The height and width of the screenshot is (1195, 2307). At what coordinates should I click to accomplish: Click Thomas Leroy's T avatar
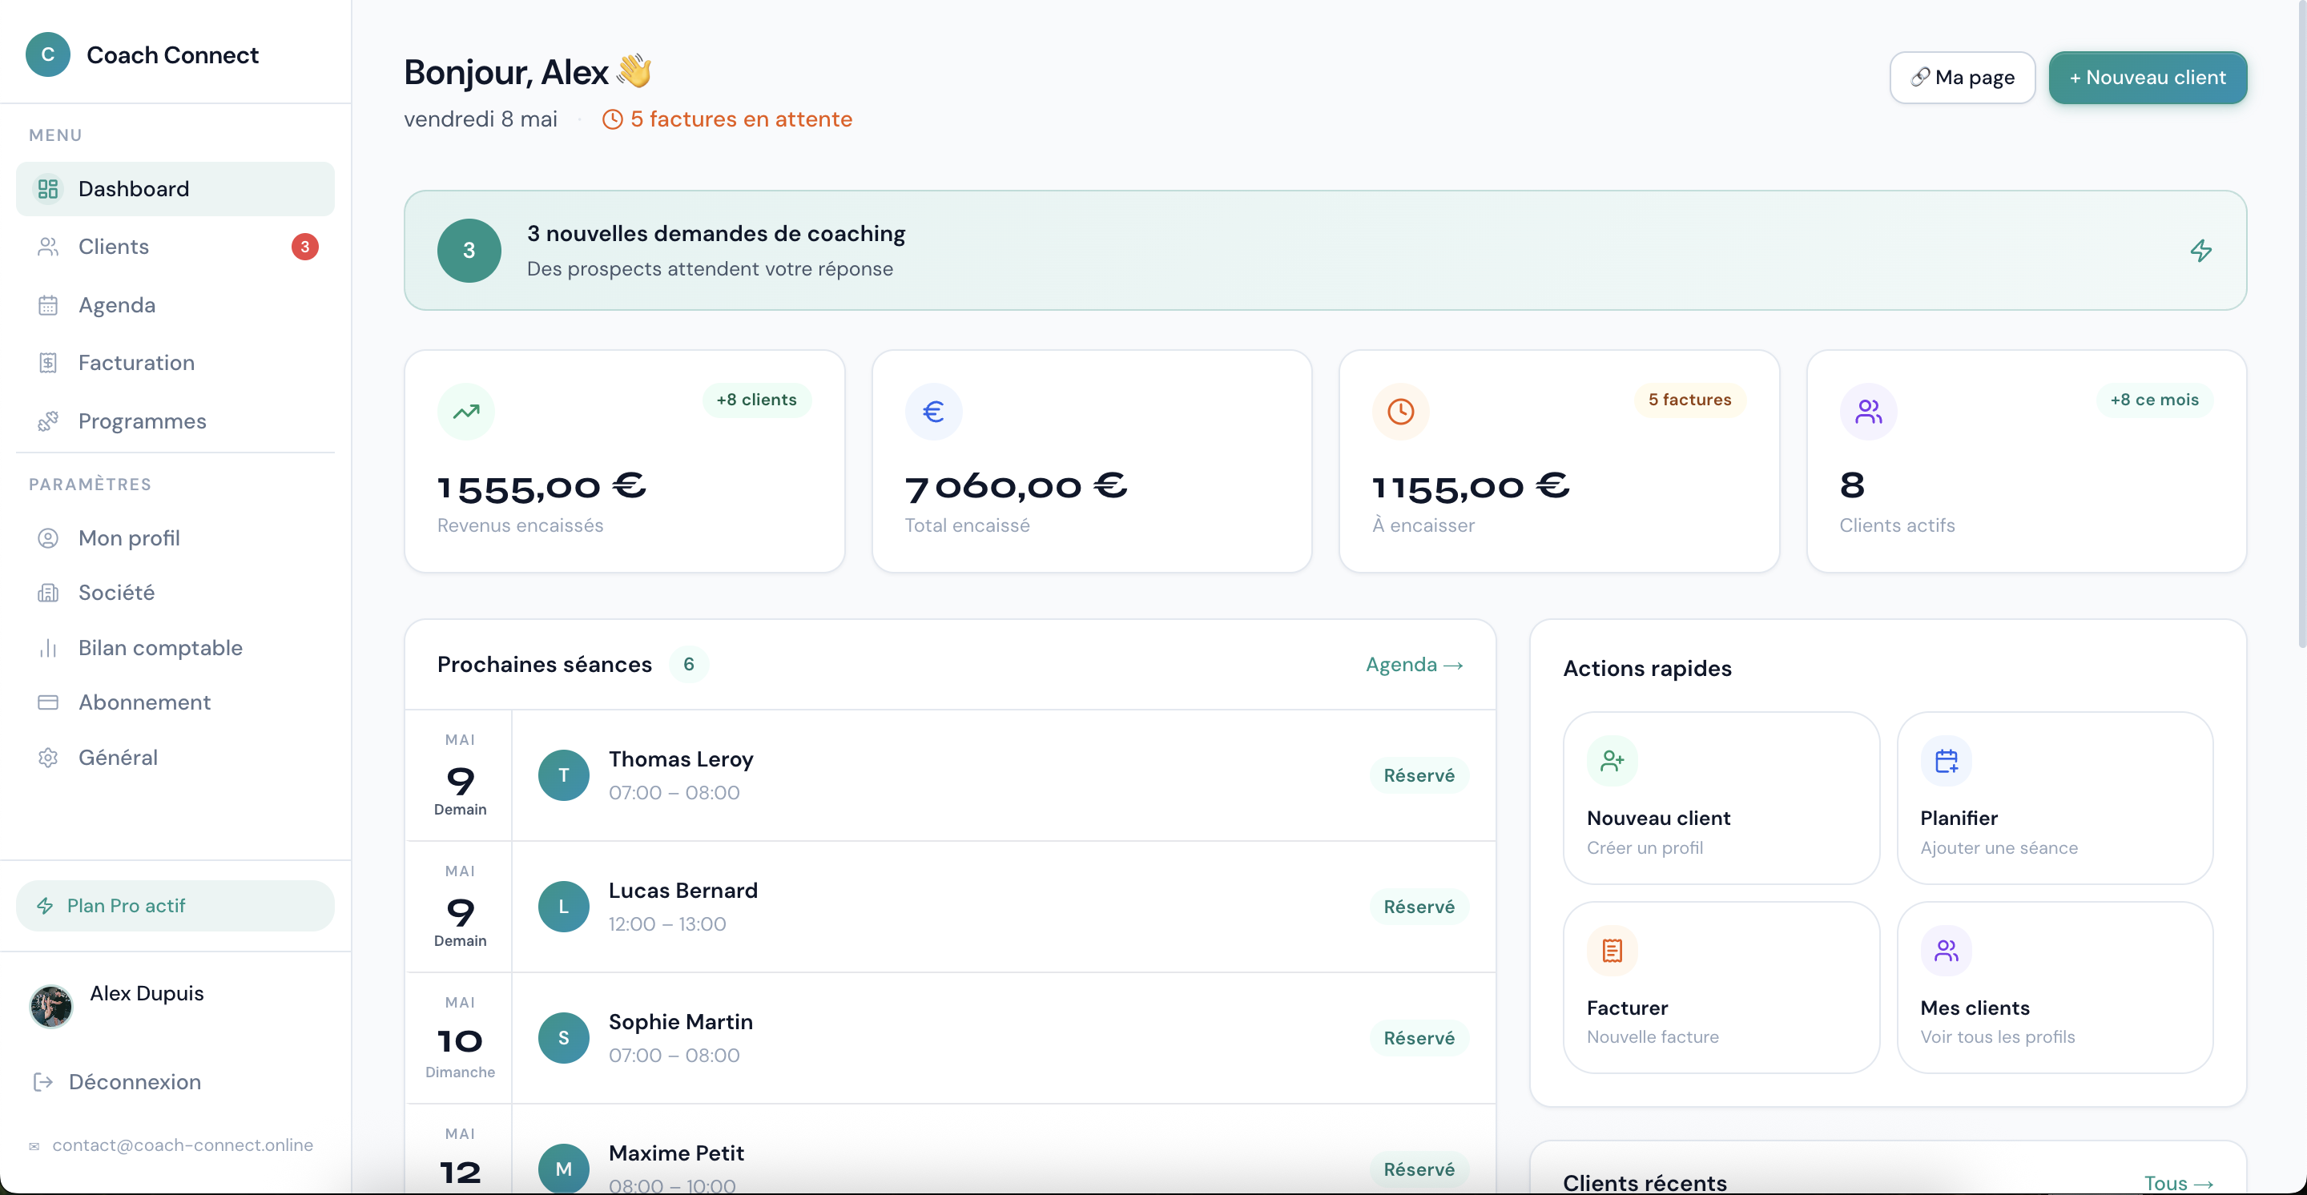[x=563, y=775]
